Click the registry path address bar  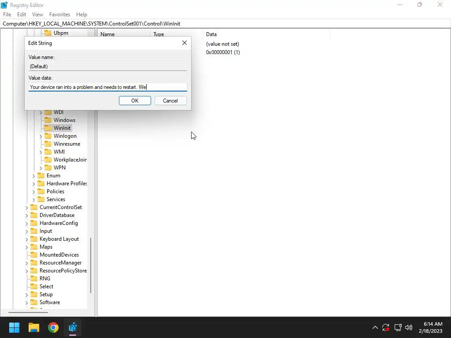[225, 24]
